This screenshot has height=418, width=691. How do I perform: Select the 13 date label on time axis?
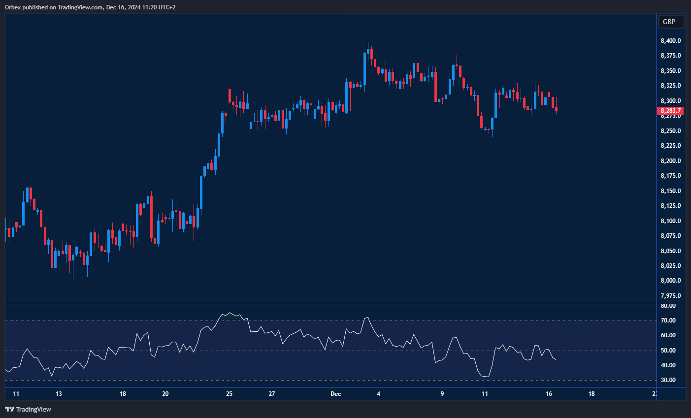59,394
